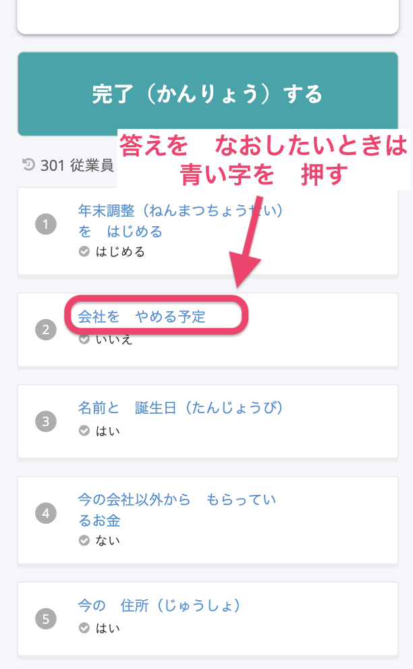
Task: Open the 今の会社以外から もらっているお金 link
Action: (177, 510)
